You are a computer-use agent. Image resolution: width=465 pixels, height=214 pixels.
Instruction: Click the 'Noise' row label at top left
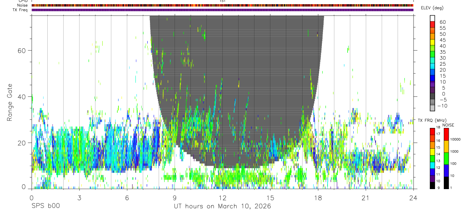coord(23,6)
